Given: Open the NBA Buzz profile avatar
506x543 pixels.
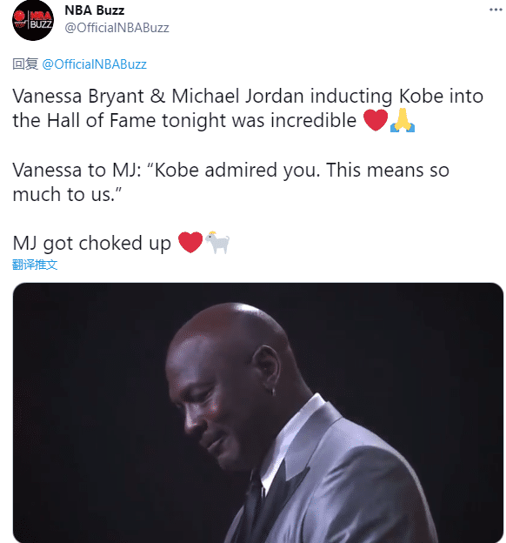Looking at the screenshot, I should (x=33, y=20).
